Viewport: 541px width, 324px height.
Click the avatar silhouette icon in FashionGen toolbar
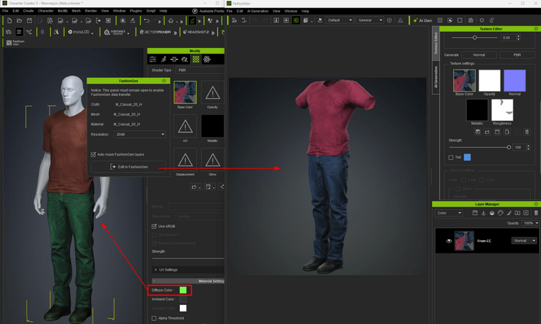pos(400,20)
